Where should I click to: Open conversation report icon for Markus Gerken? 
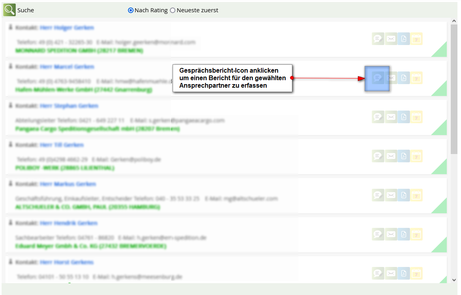tap(378, 195)
